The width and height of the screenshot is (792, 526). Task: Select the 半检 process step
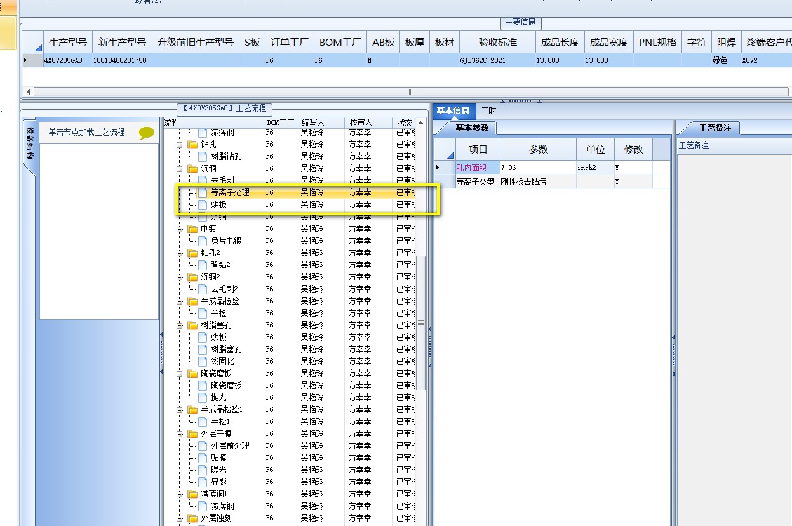pos(218,313)
